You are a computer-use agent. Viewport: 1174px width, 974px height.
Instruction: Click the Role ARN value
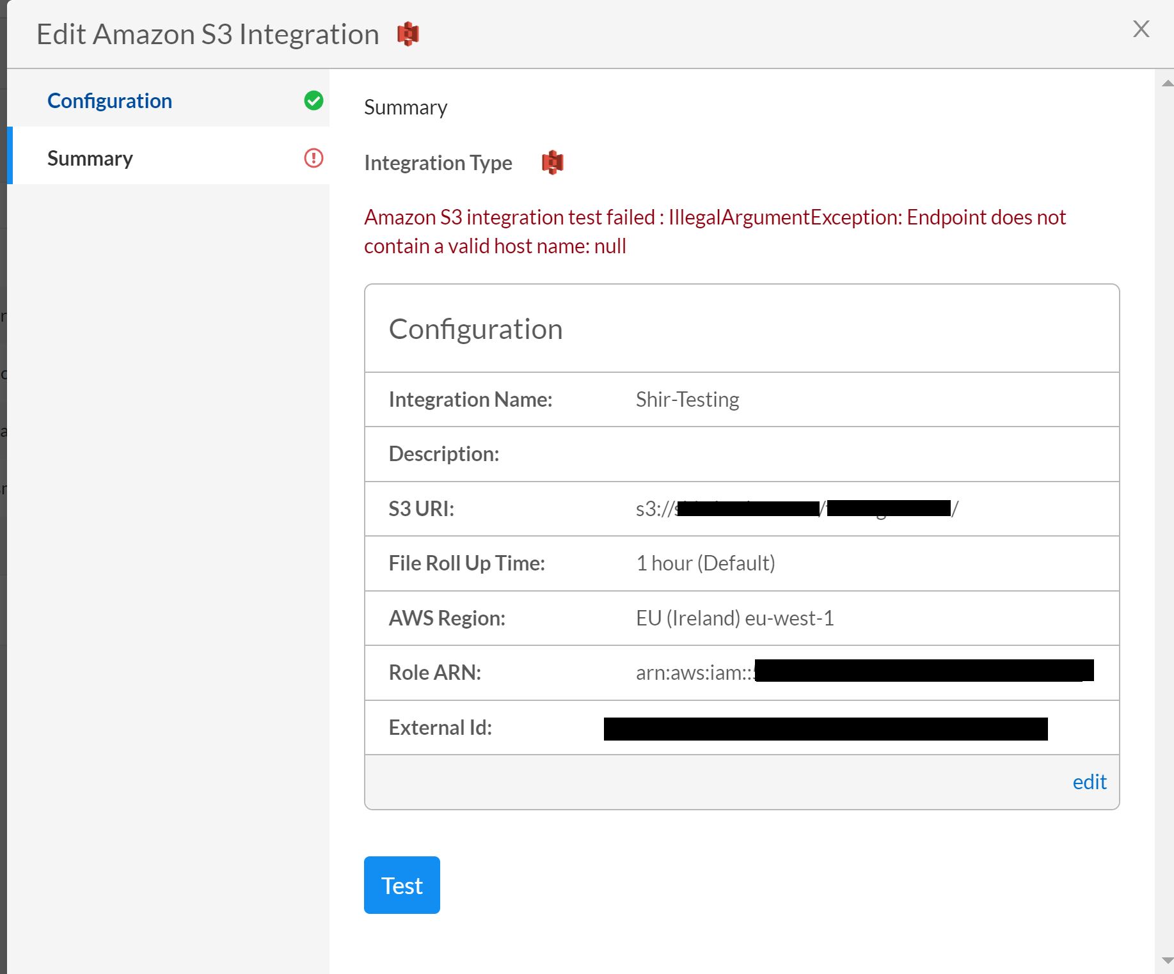click(864, 672)
